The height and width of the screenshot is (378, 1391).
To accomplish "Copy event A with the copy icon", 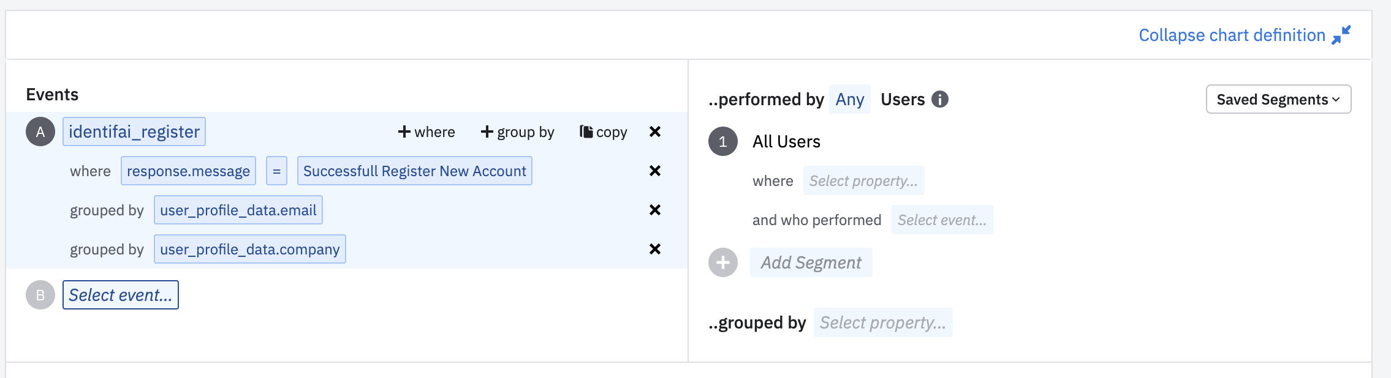I will click(603, 132).
